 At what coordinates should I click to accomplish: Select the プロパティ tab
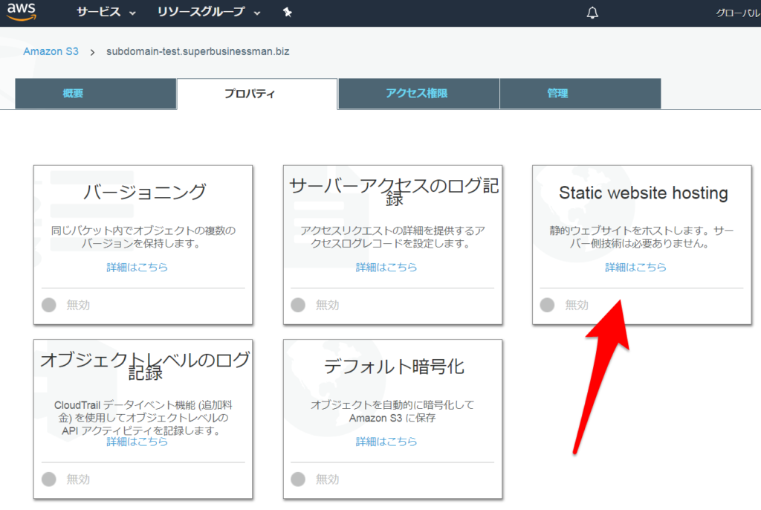(257, 93)
